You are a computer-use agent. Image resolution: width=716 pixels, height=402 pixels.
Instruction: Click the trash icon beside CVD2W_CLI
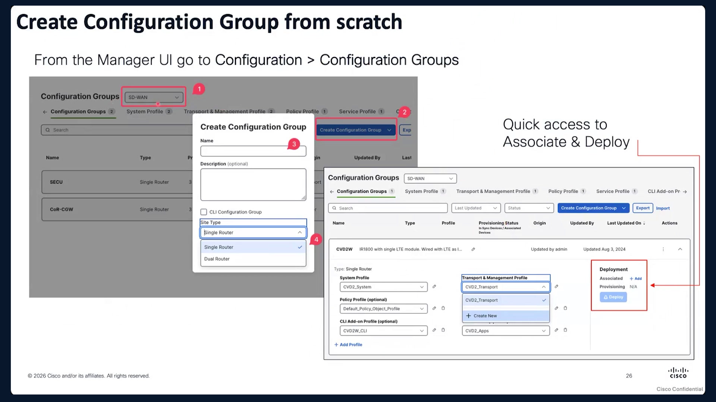point(443,330)
